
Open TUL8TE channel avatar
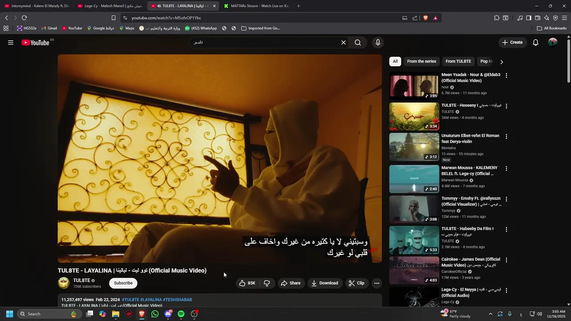click(x=64, y=283)
